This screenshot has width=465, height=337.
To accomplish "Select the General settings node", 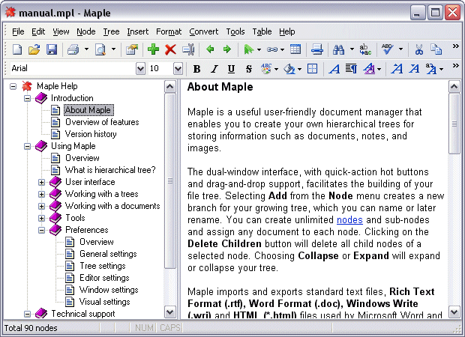I will click(108, 254).
